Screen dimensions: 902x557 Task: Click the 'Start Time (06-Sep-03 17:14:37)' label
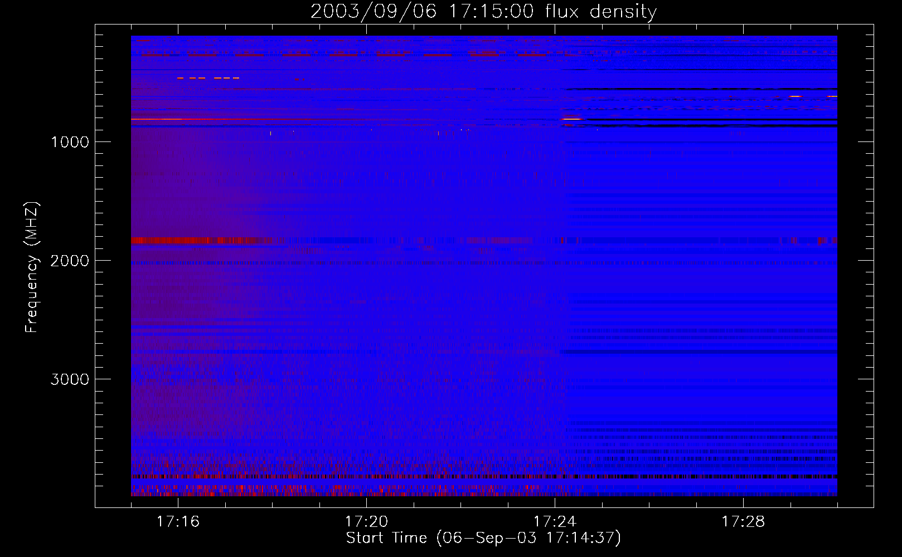483,538
